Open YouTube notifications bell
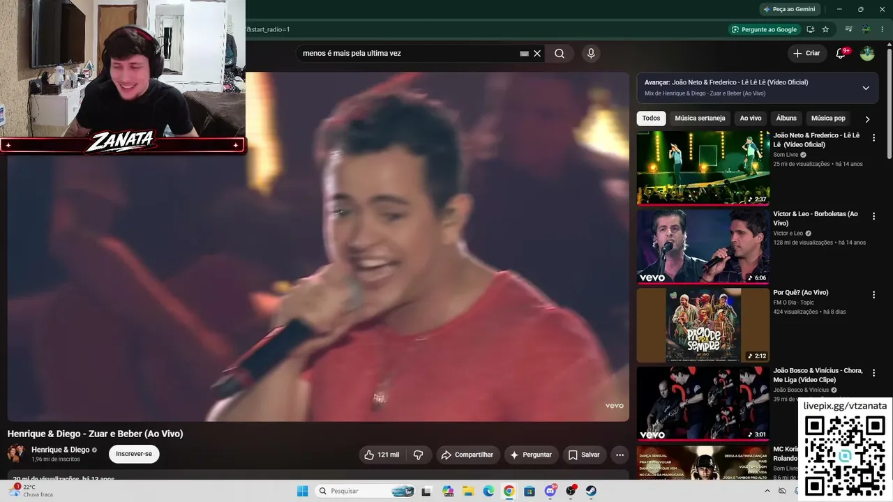This screenshot has width=893, height=502. click(x=841, y=53)
